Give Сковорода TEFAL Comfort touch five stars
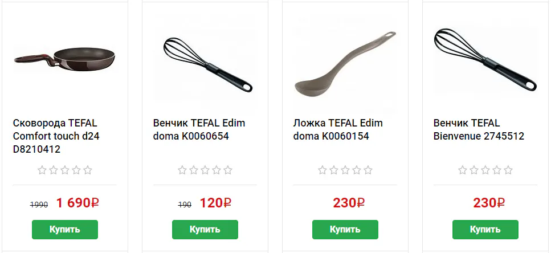551x253 pixels. coord(88,170)
